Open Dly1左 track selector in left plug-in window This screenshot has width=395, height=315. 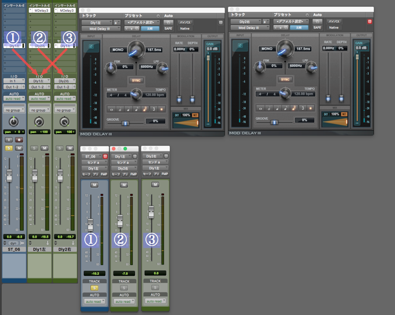pyautogui.click(x=97, y=23)
